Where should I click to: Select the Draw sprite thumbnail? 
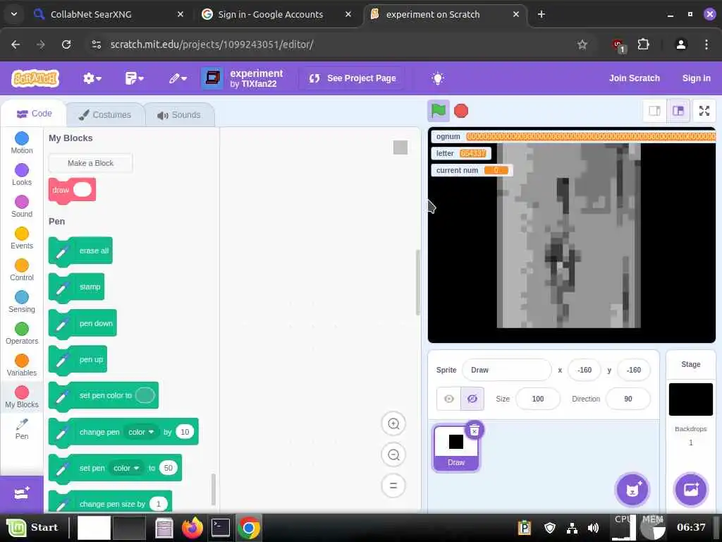coord(456,448)
